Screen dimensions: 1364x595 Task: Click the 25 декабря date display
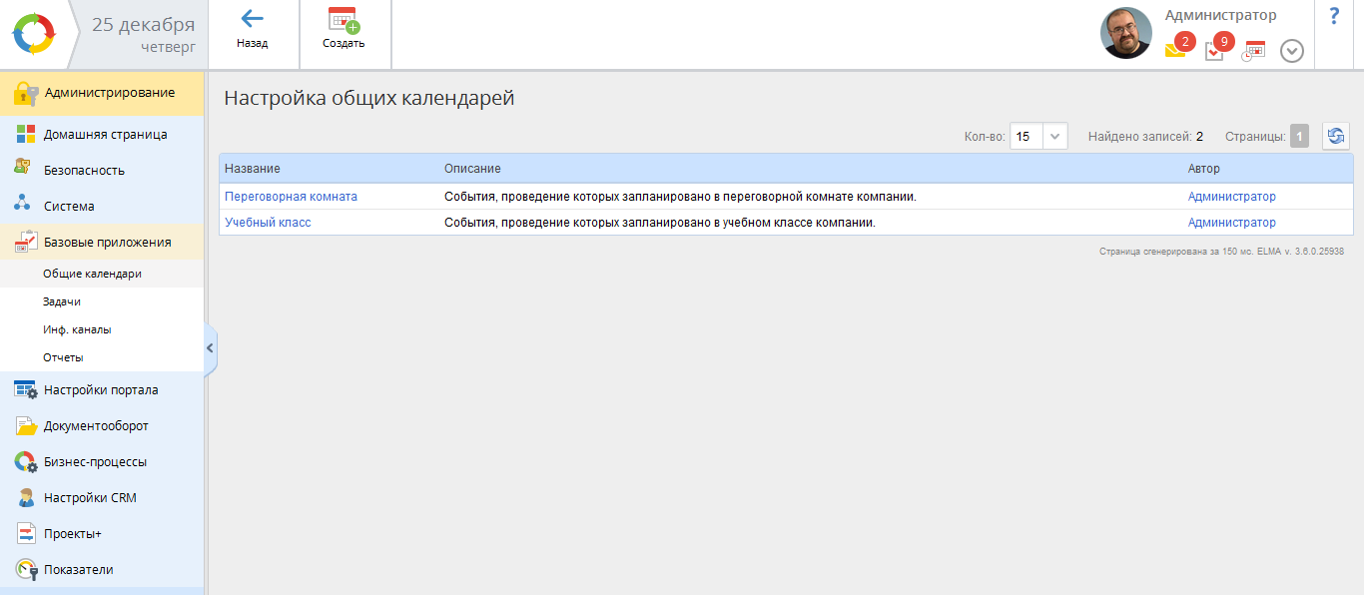(x=144, y=25)
